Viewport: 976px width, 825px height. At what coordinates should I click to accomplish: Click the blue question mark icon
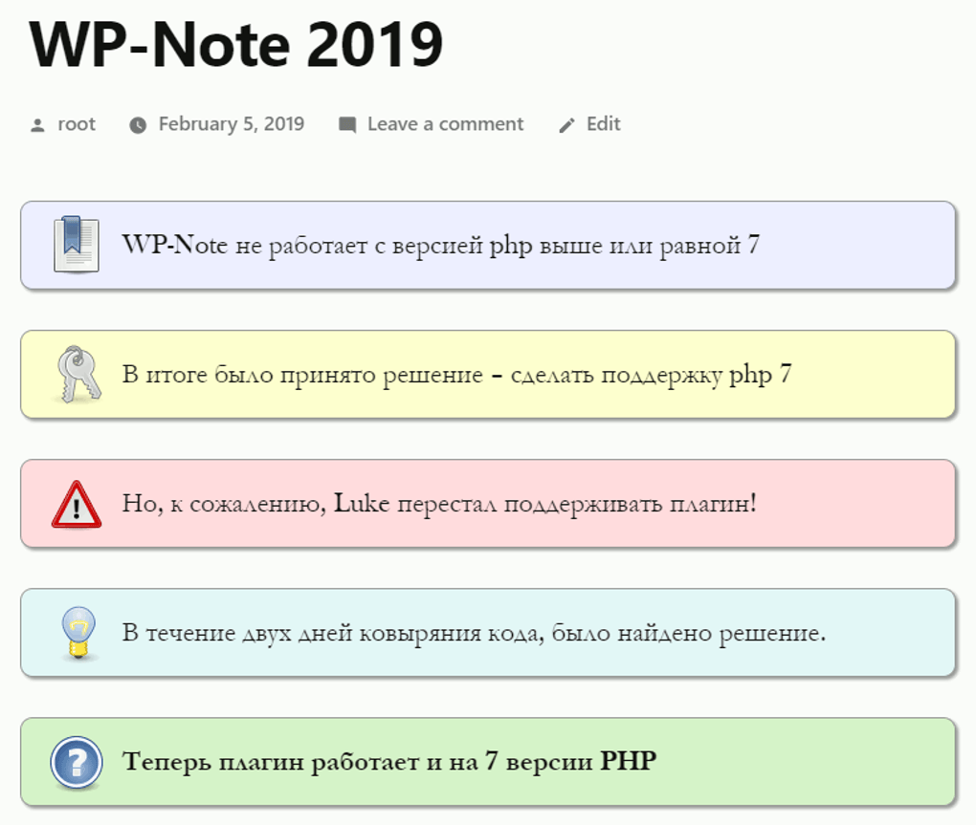point(77,763)
